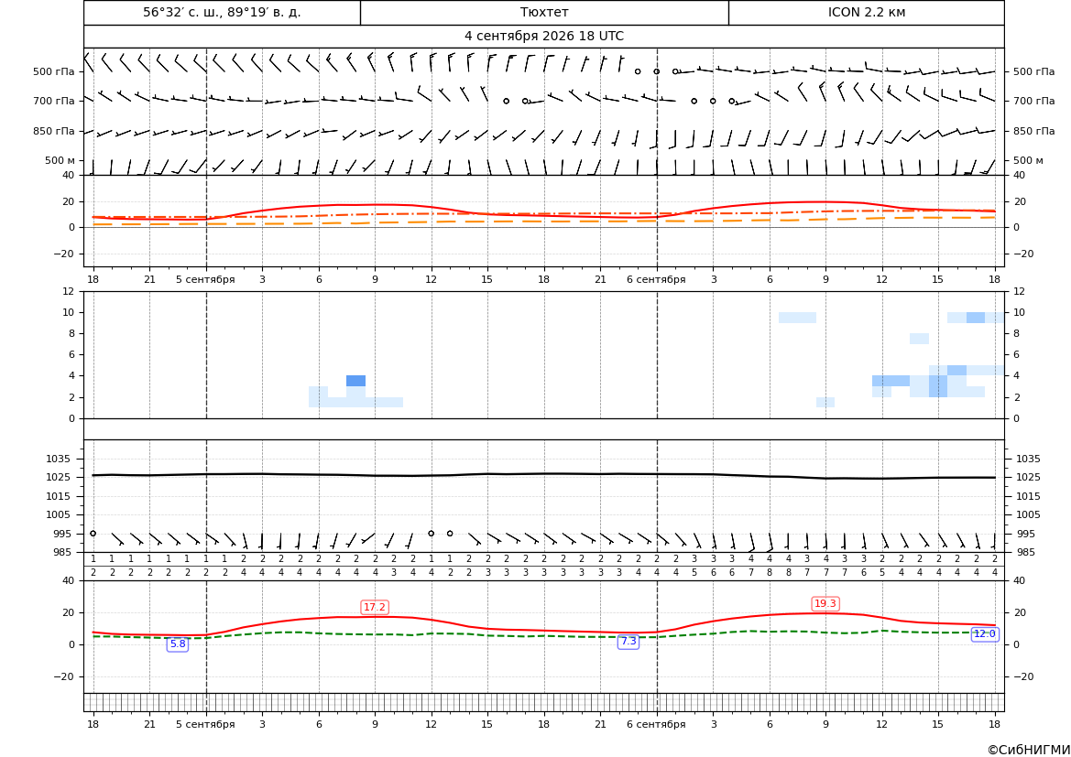Screen dimensions: 1071x757
Task: Click the dark blue precipitation cell at level 4
Action: (x=355, y=381)
